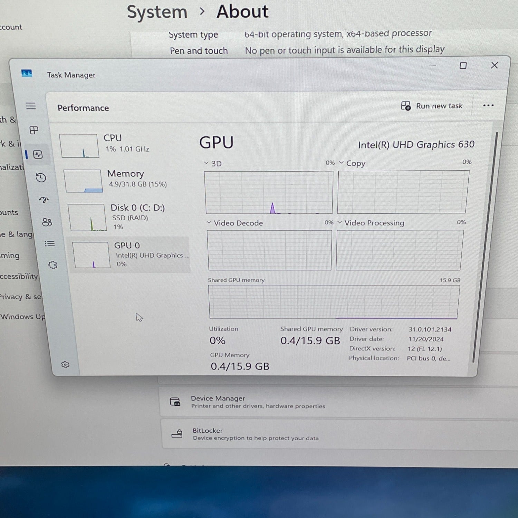Screen dimensions: 518x518
Task: Switch to the Users page icon
Action: [47, 222]
